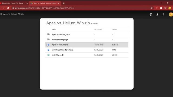
Task: Switch to the Bloons First Person Fan Game tab
Action: tap(14, 3)
